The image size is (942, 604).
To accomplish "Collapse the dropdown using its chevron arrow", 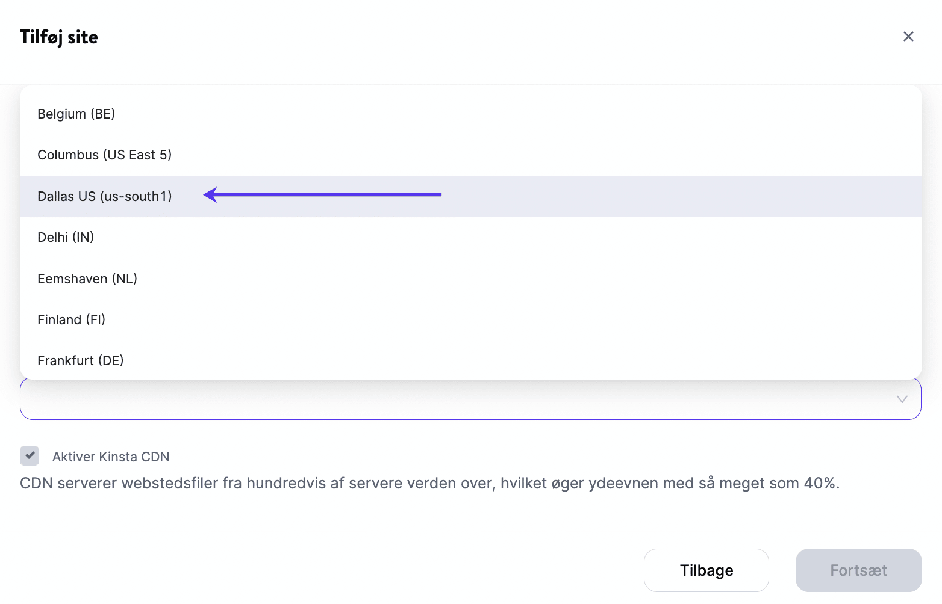I will pyautogui.click(x=902, y=399).
